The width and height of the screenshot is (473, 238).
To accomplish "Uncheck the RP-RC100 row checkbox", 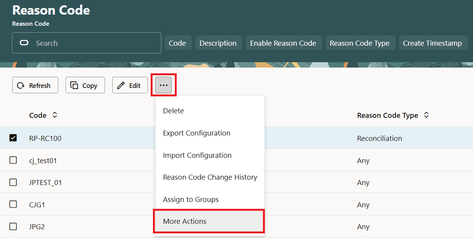I will (13, 138).
